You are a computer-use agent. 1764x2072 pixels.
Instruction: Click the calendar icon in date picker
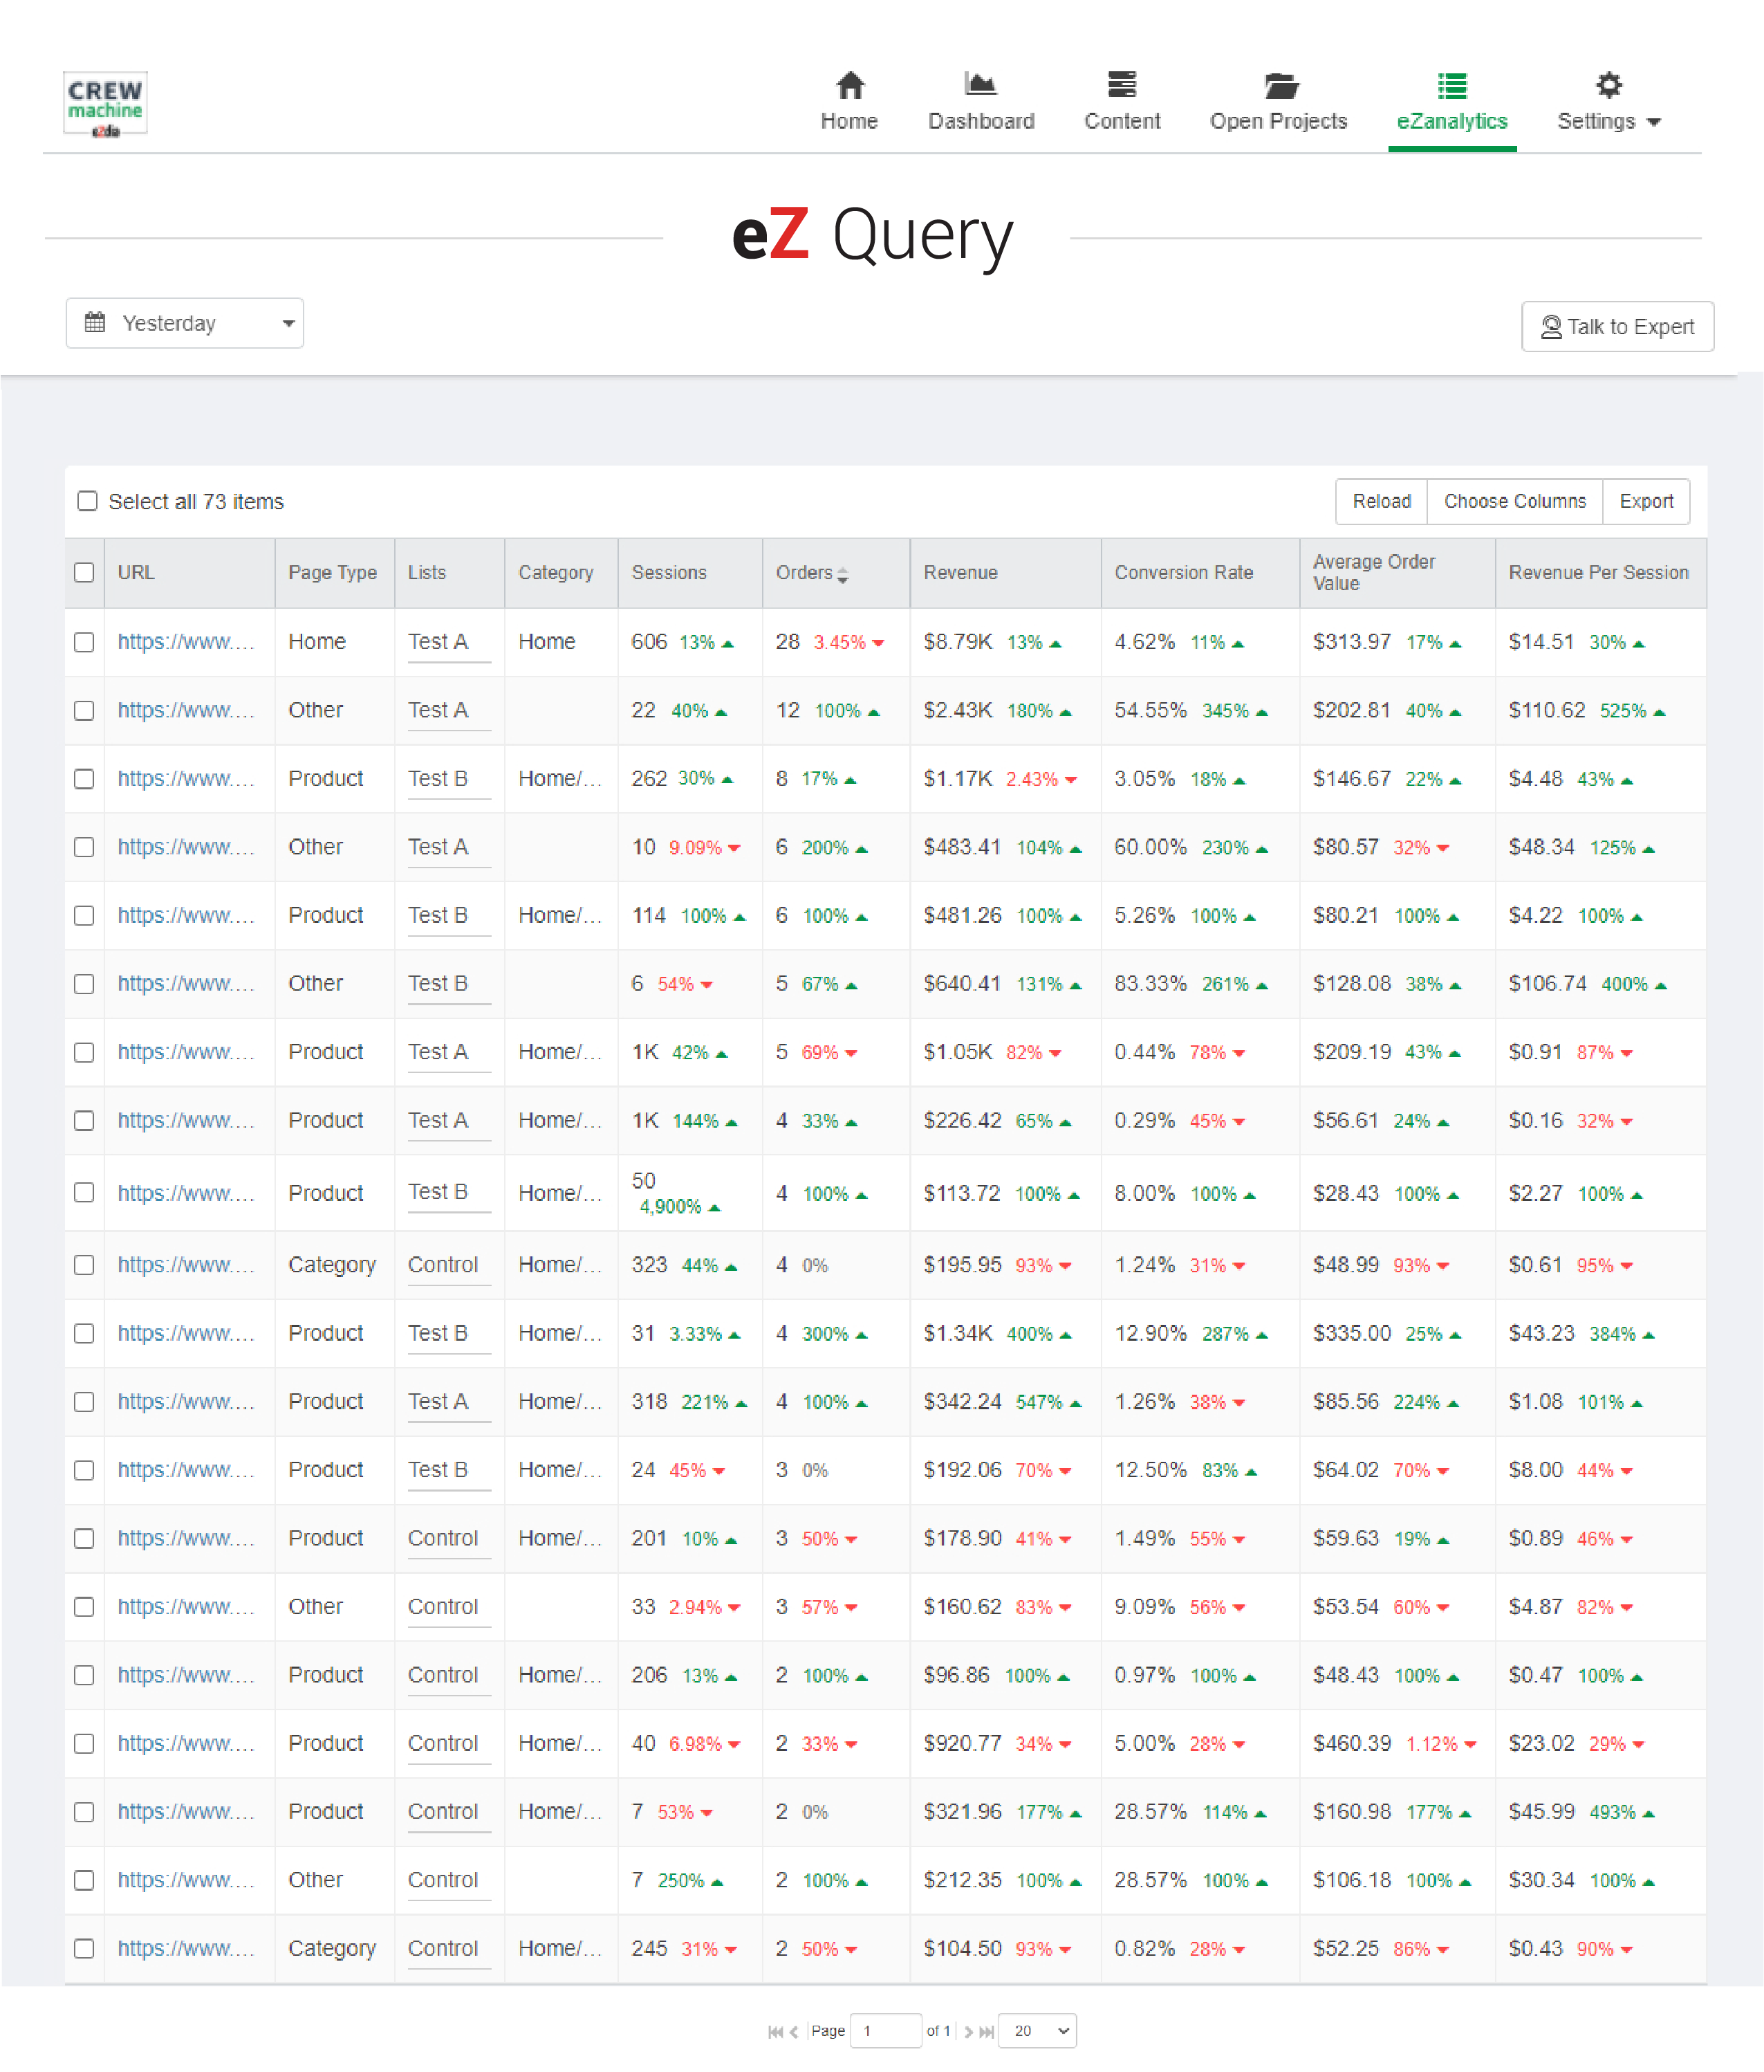click(94, 322)
